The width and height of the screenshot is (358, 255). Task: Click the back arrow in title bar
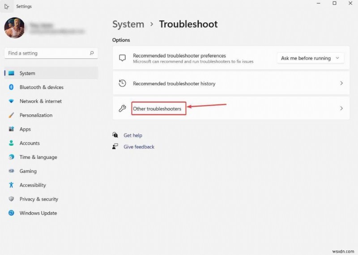pyautogui.click(x=7, y=6)
